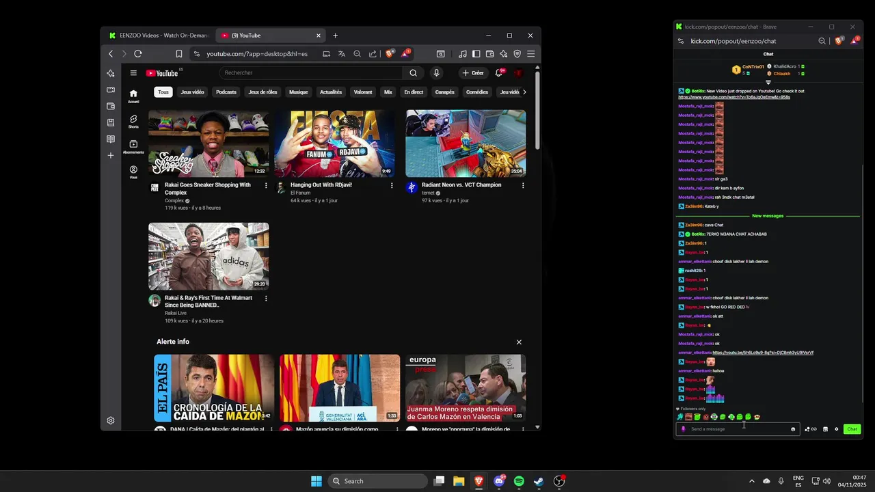875x492 pixels.
Task: Open the Brave playlist music note icon
Action: [x=463, y=54]
